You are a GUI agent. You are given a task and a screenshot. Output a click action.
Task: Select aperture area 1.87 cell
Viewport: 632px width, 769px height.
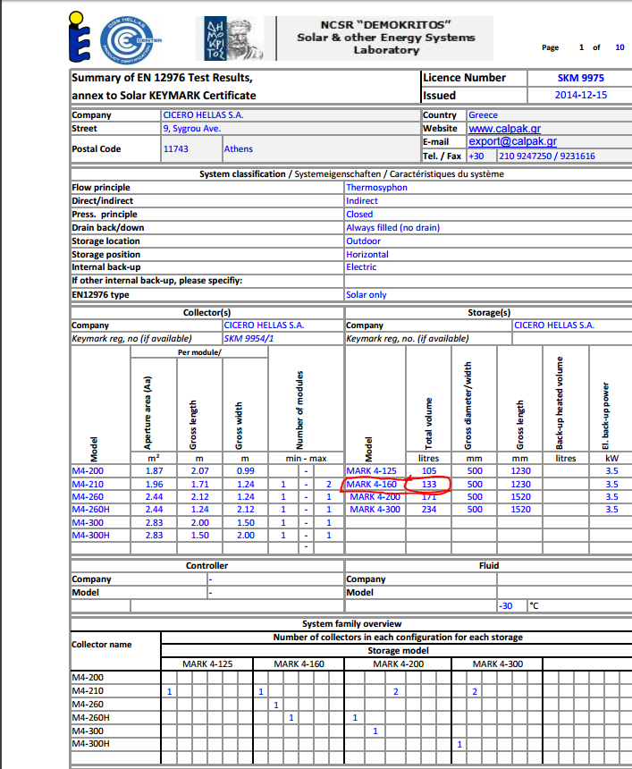tap(154, 471)
